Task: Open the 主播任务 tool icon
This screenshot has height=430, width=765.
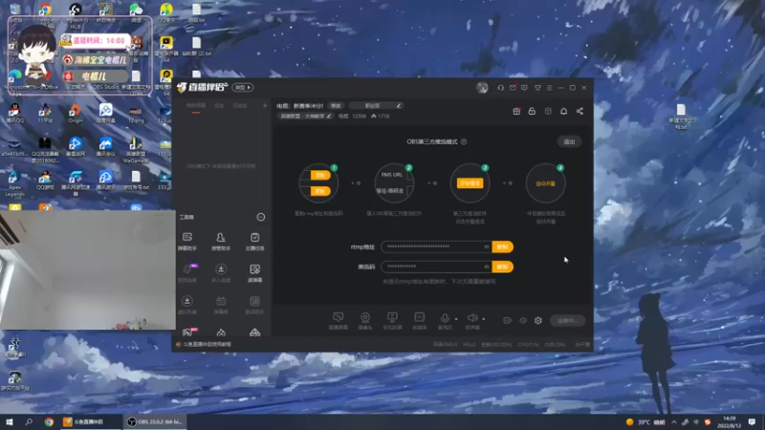Action: point(254,241)
